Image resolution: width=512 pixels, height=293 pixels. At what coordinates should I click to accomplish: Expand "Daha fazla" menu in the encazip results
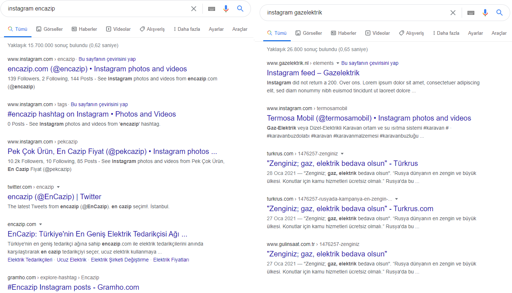[187, 29]
